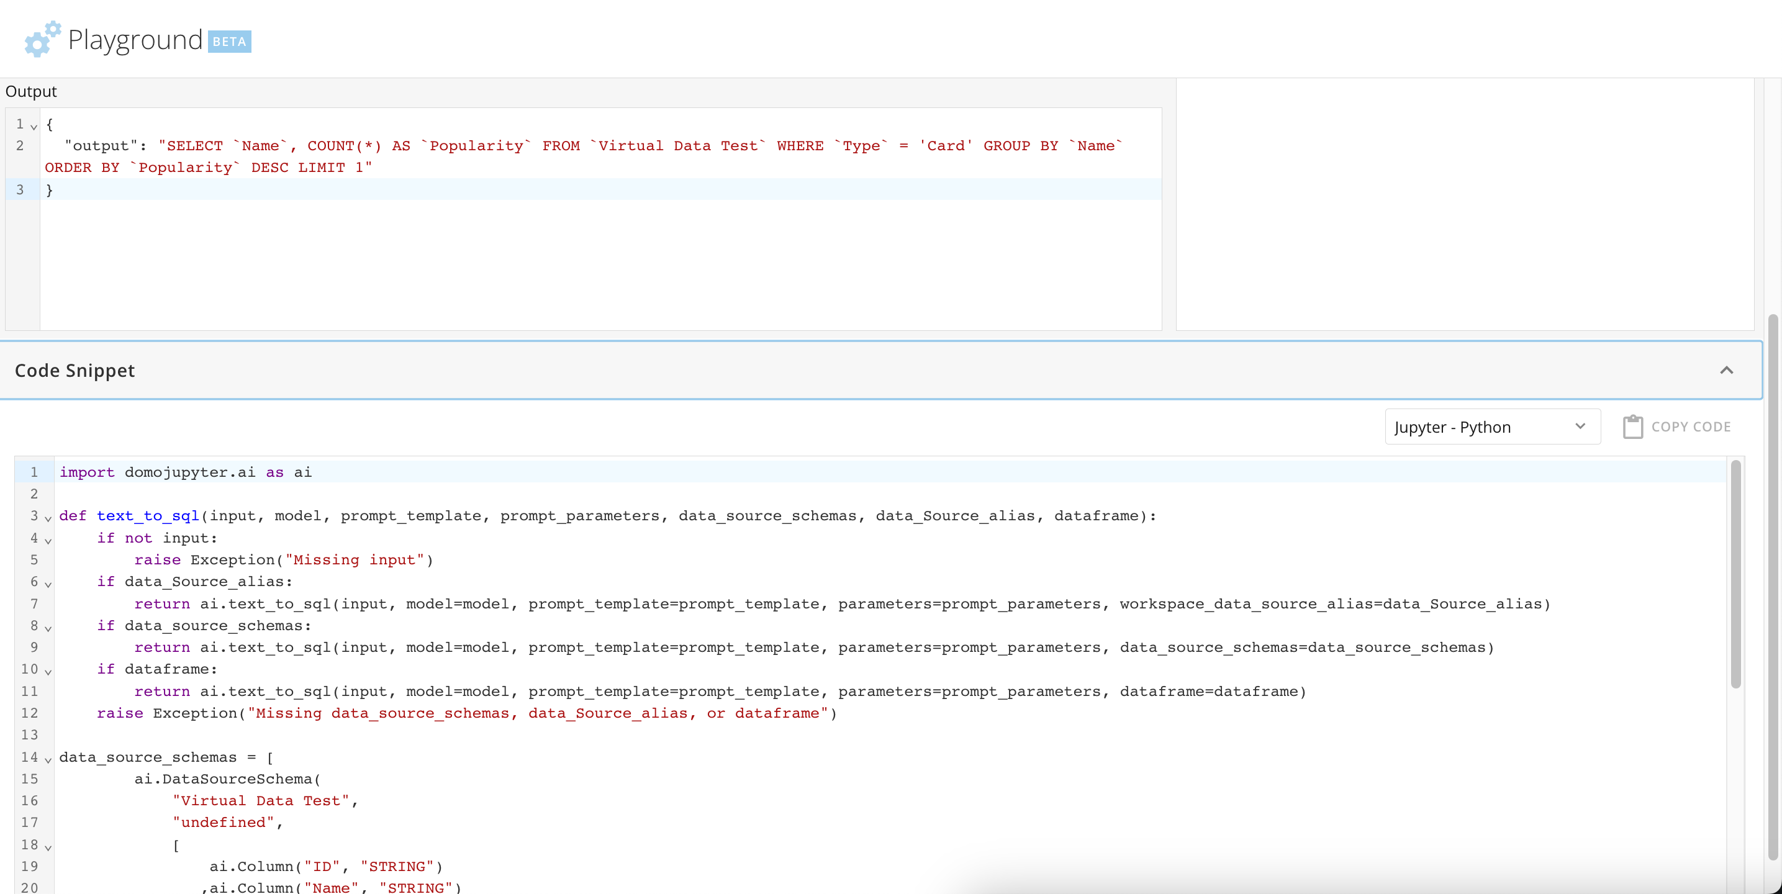Place cursor in the SQL output text
Viewport: 1782px width, 894px height.
(x=484, y=145)
